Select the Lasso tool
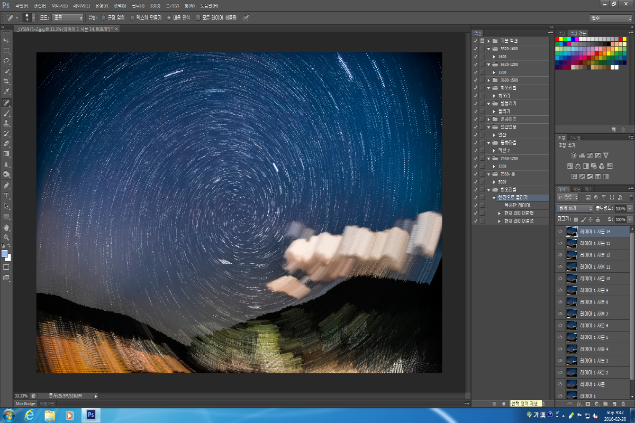 click(6, 61)
